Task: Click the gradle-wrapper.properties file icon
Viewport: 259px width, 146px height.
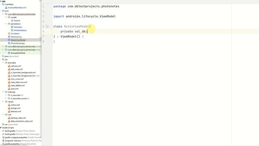Action: (x=3, y=137)
